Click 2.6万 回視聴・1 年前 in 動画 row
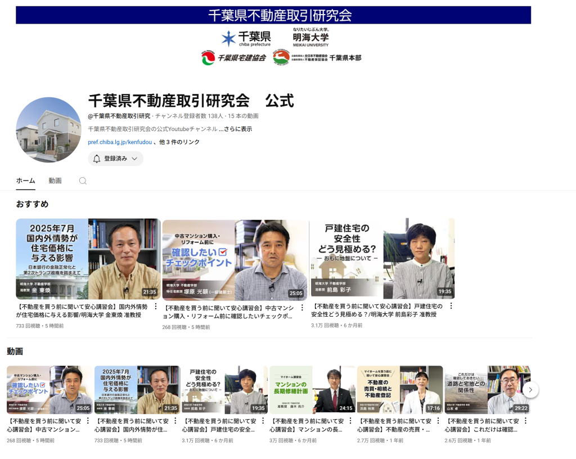 [x=467, y=440]
